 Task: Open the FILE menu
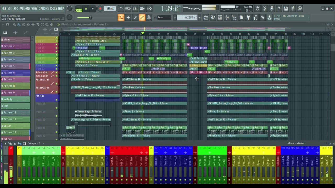pos(4,9)
